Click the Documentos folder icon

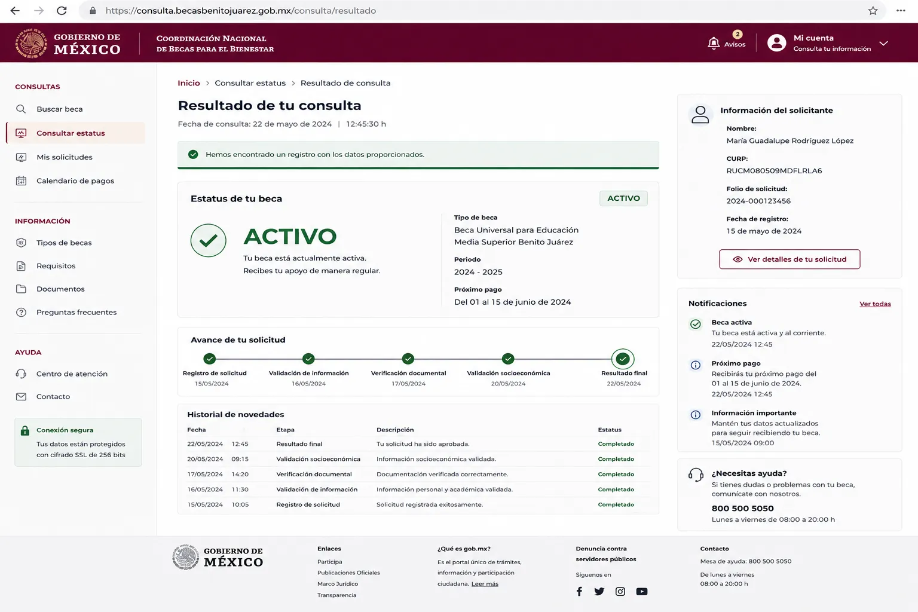(21, 289)
